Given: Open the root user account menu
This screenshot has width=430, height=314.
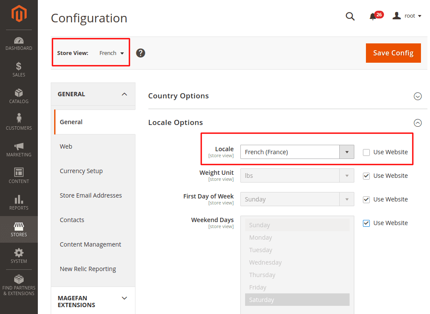Looking at the screenshot, I should click(407, 16).
